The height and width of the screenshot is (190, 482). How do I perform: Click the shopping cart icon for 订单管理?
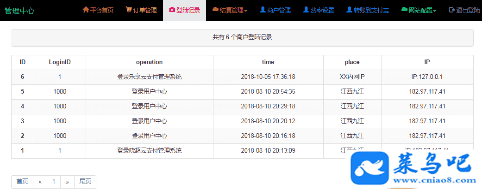point(129,10)
